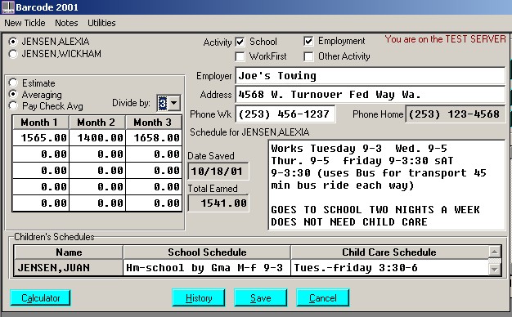Select the JENSEN,ALEXIA radio button

13,42
